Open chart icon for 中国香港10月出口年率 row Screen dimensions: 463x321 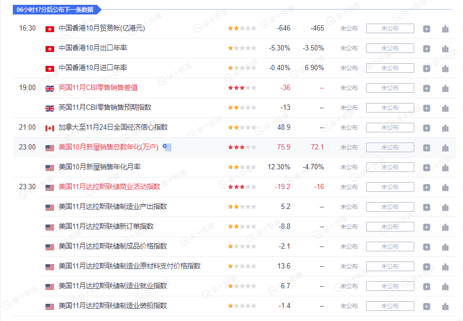tap(445, 49)
